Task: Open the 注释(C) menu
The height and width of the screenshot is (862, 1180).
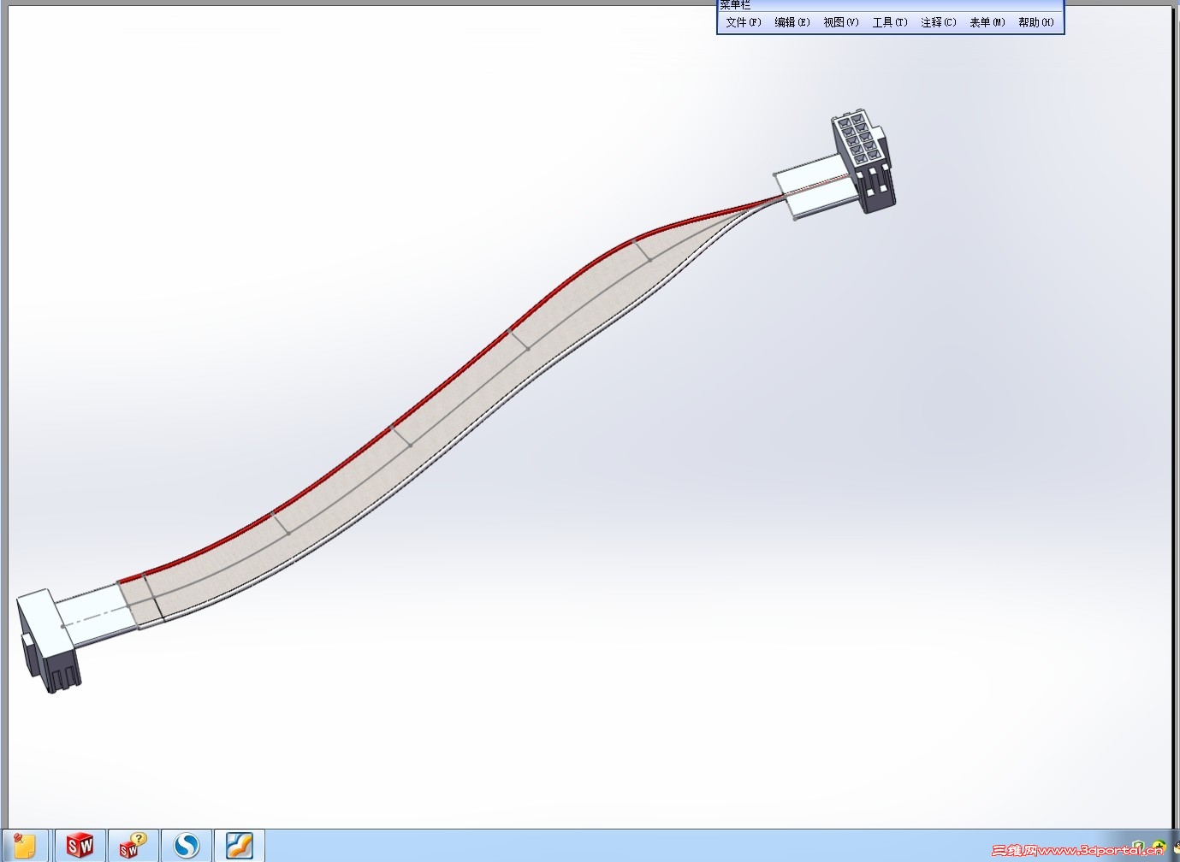Action: coord(938,22)
